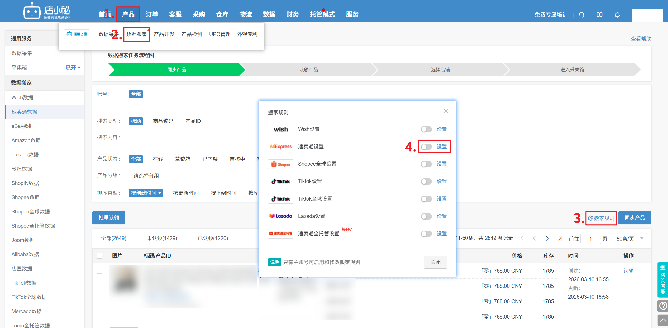Click the 搬家规则 gear icon button

point(601,218)
